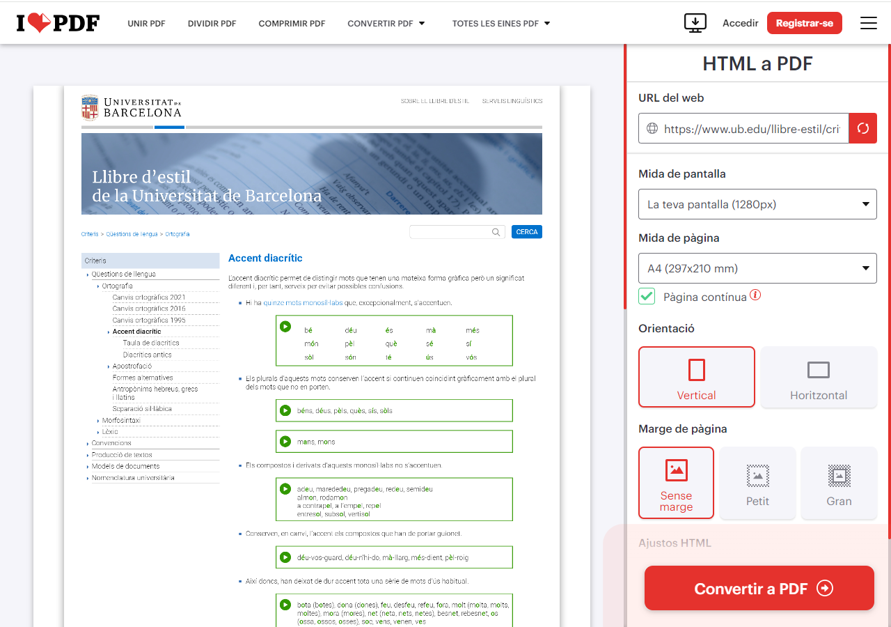This screenshot has height=627, width=891.
Task: Expand the CONVERTIR PDF menu
Action: (x=386, y=24)
